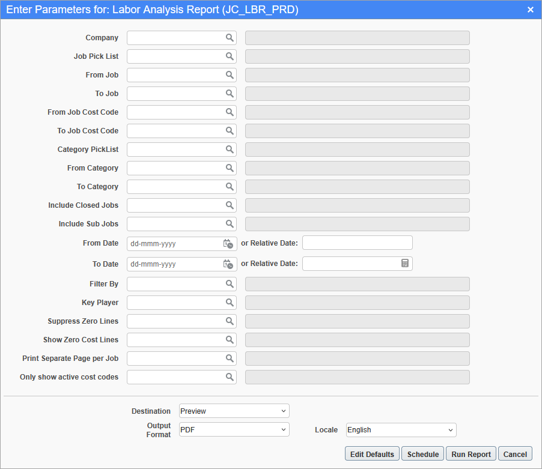This screenshot has height=469, width=542.
Task: Open the To Job search lookup
Action: click(230, 93)
